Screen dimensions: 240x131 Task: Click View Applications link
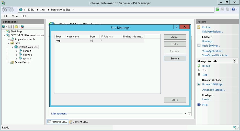[x=212, y=51]
